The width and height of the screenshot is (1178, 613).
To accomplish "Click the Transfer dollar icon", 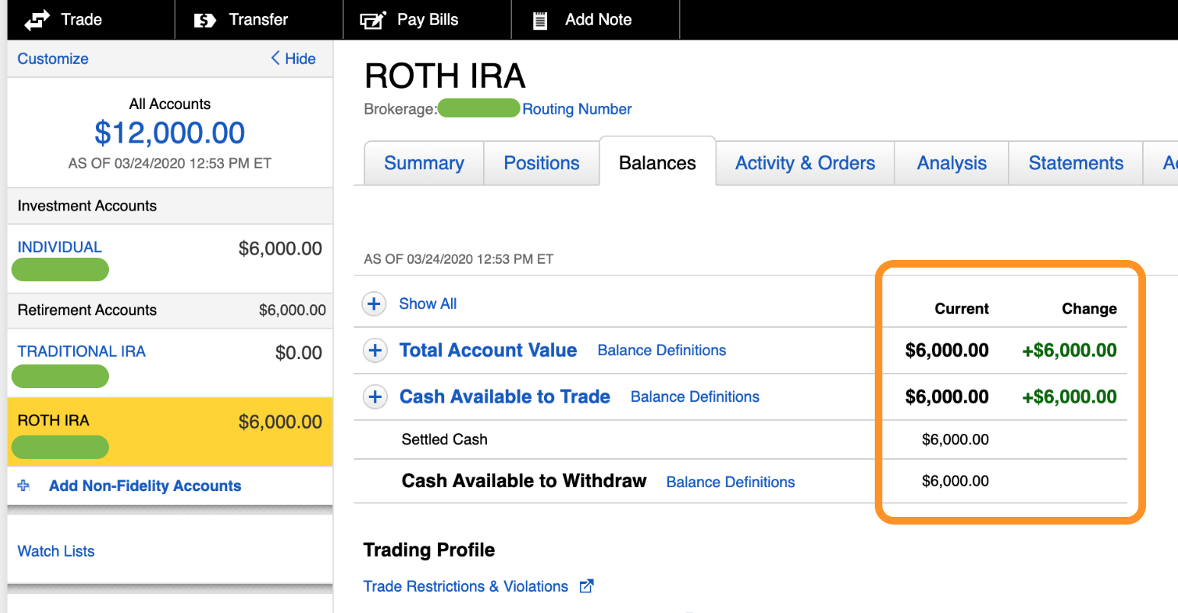I will coord(204,19).
